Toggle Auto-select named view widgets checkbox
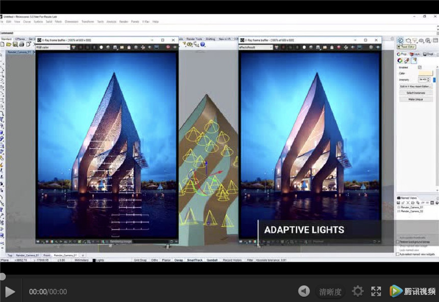This screenshot has width=439, height=302. (x=398, y=254)
